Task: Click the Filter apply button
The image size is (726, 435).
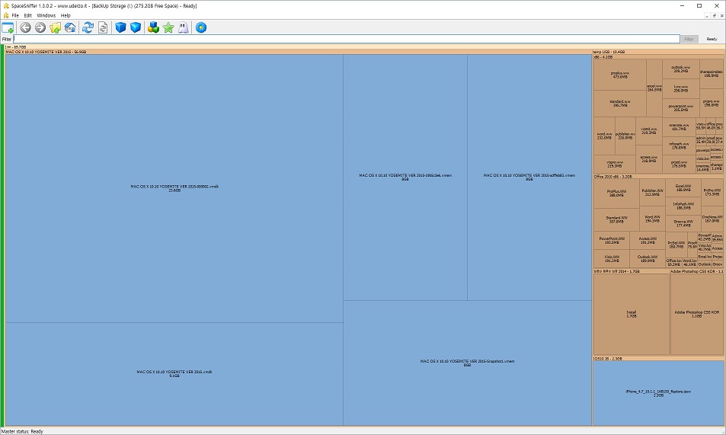Action: pos(689,39)
